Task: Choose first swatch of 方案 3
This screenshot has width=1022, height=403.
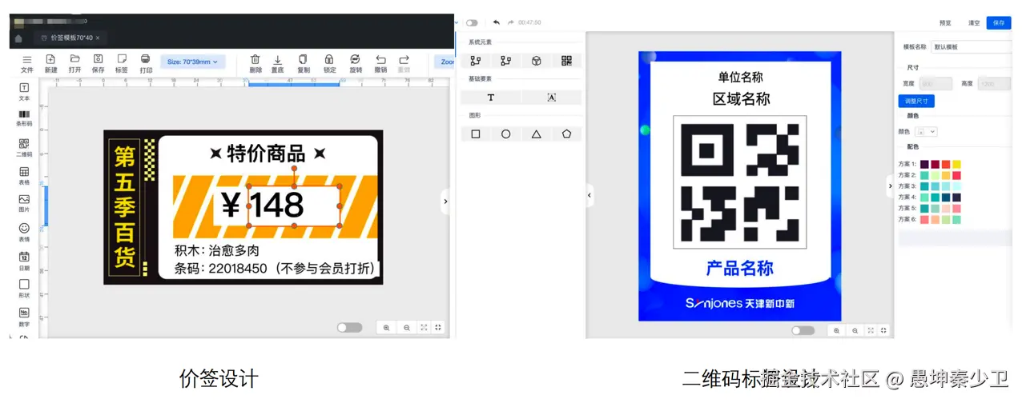Action: coord(924,186)
